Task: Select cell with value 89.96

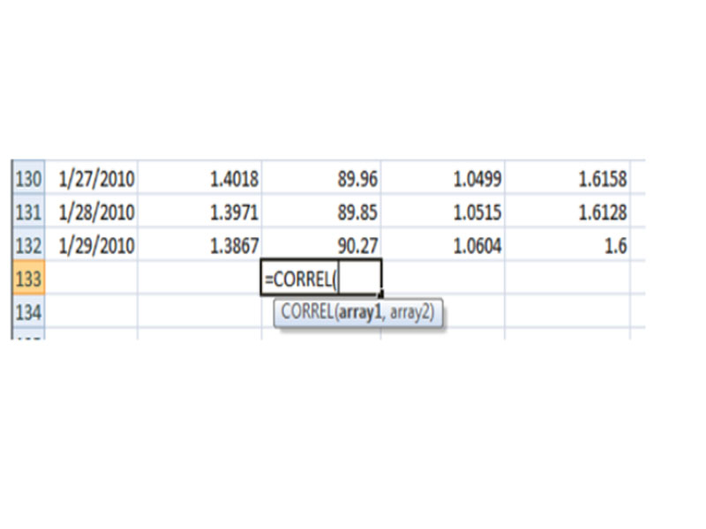Action: 321,177
